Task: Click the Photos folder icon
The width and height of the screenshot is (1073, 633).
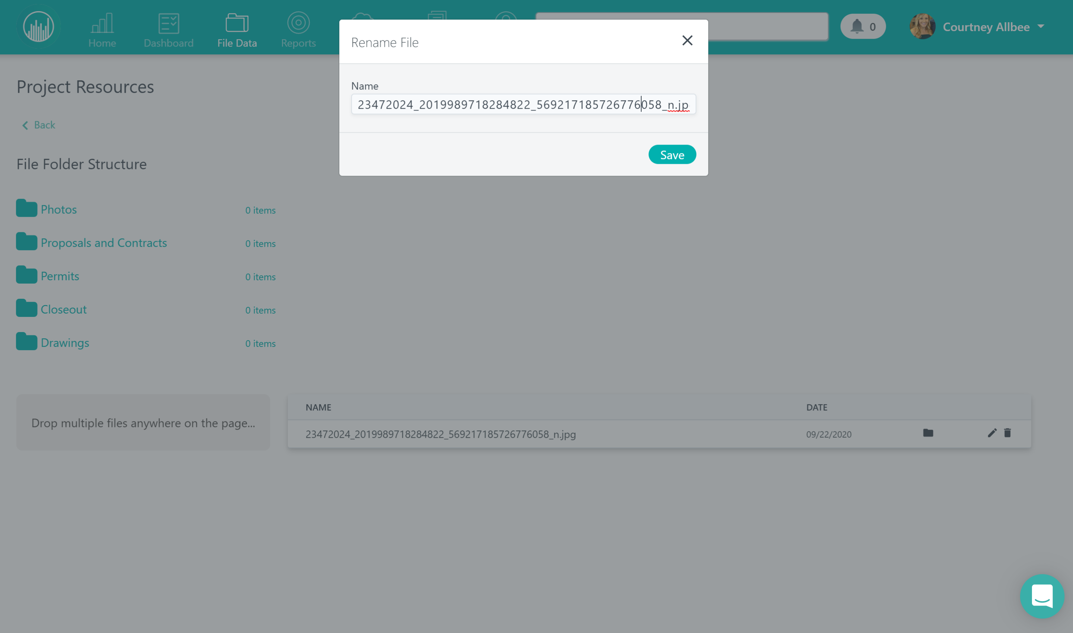Action: pyautogui.click(x=27, y=208)
